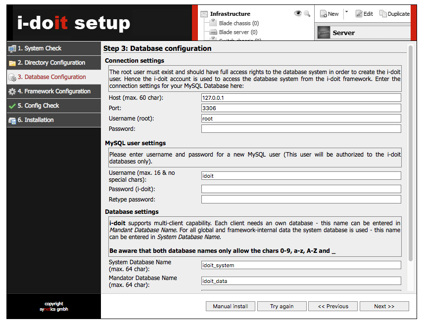Click the Duplicate label in header toolbar

pyautogui.click(x=399, y=14)
